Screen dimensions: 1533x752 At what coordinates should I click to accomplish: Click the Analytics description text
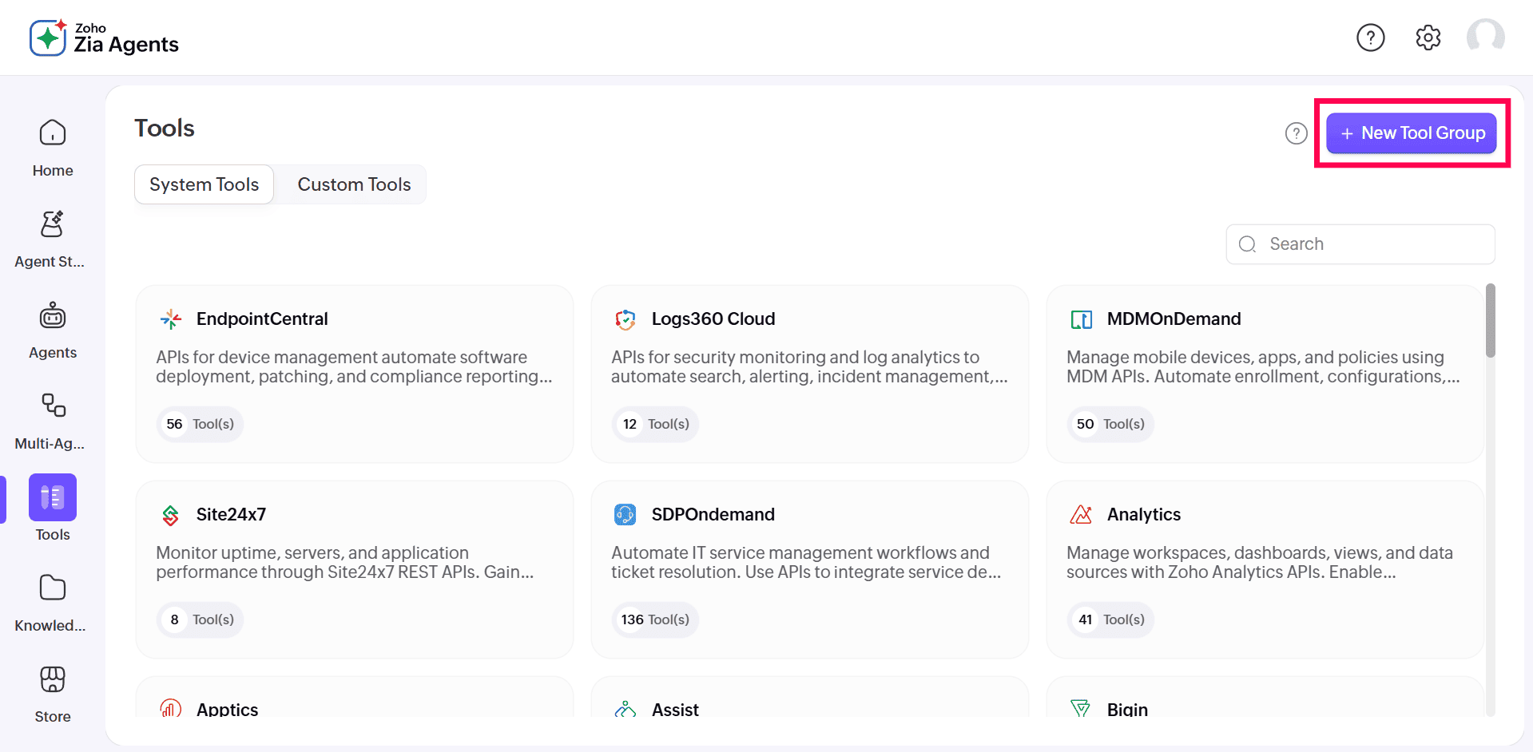tap(1260, 563)
